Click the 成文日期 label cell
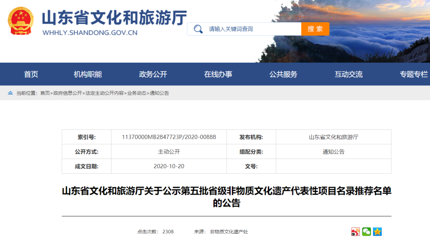Viewport: 430px width, 248px height. (x=87, y=166)
